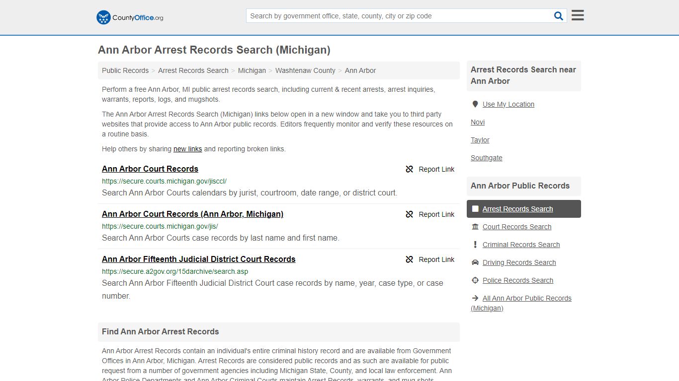
Task: Click the arrow icon for All Ann Arbor Public Records
Action: pyautogui.click(x=475, y=298)
